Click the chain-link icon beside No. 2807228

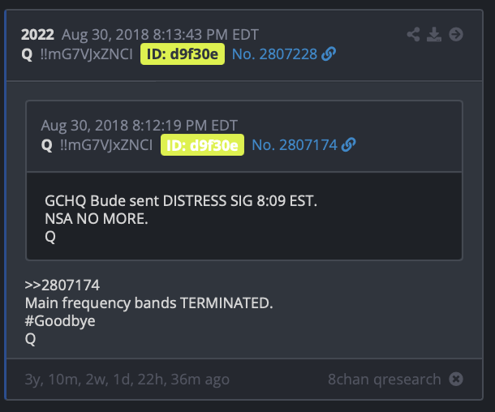point(329,54)
